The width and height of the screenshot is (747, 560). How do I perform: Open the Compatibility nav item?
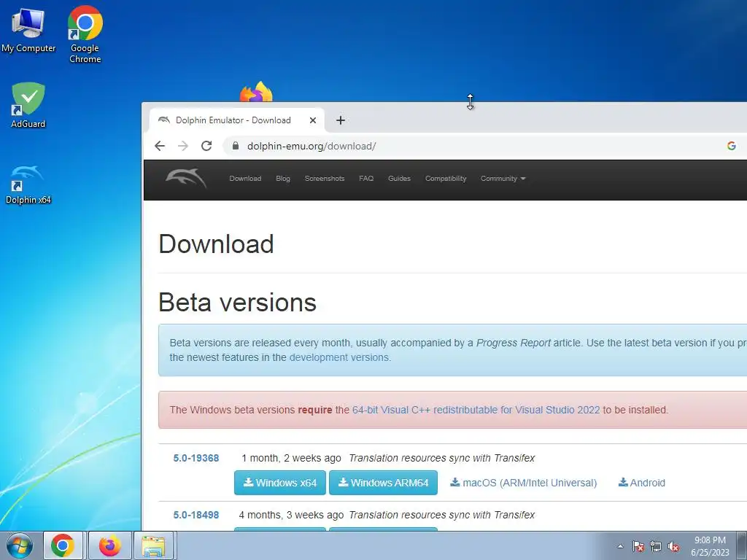(x=446, y=179)
